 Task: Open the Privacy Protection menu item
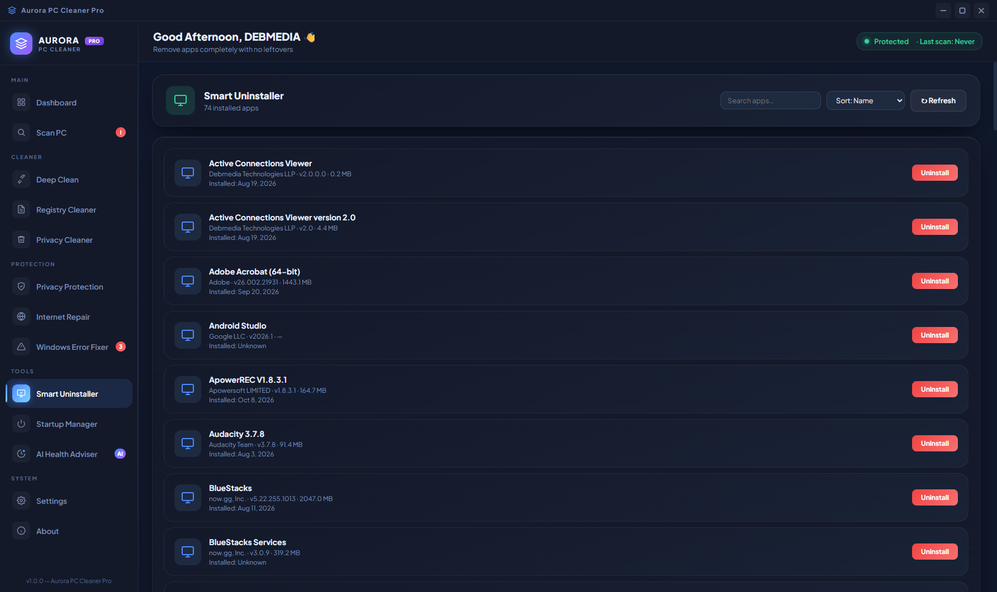click(69, 287)
